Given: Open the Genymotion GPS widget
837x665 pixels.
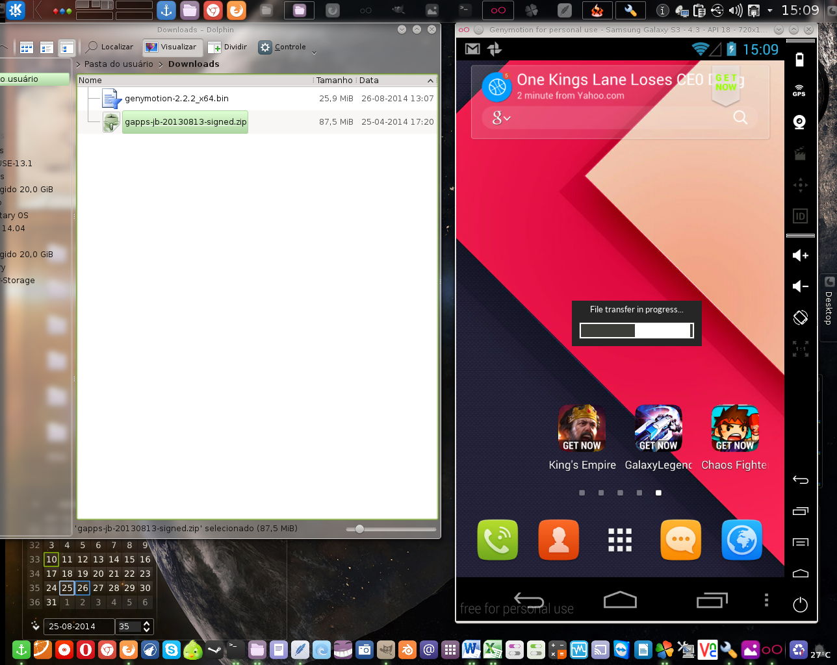Looking at the screenshot, I should [x=799, y=90].
